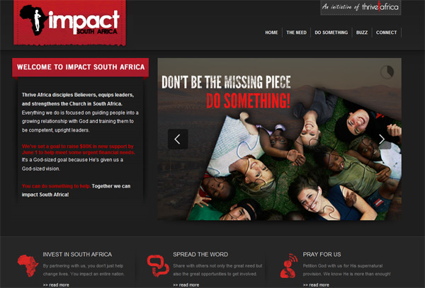Click the Impact South Africa logo
Image resolution: width=425 pixels, height=288 pixels.
(69, 23)
